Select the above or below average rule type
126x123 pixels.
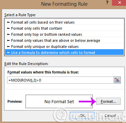65,40
